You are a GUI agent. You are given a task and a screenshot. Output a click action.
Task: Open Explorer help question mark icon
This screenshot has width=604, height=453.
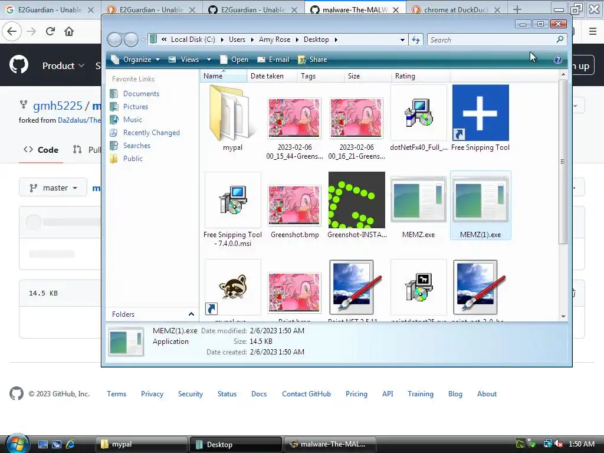(558, 60)
